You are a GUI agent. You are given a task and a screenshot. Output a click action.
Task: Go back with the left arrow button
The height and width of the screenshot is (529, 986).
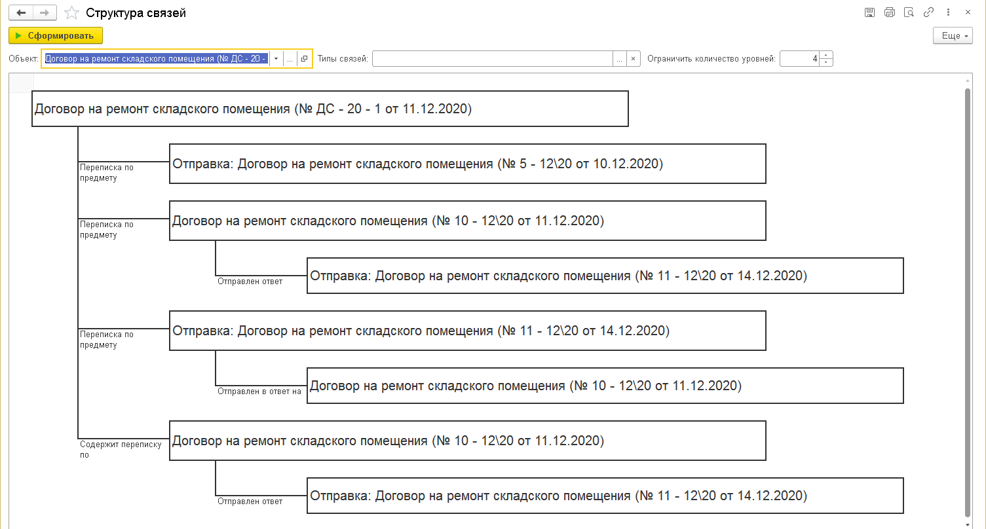coord(21,12)
